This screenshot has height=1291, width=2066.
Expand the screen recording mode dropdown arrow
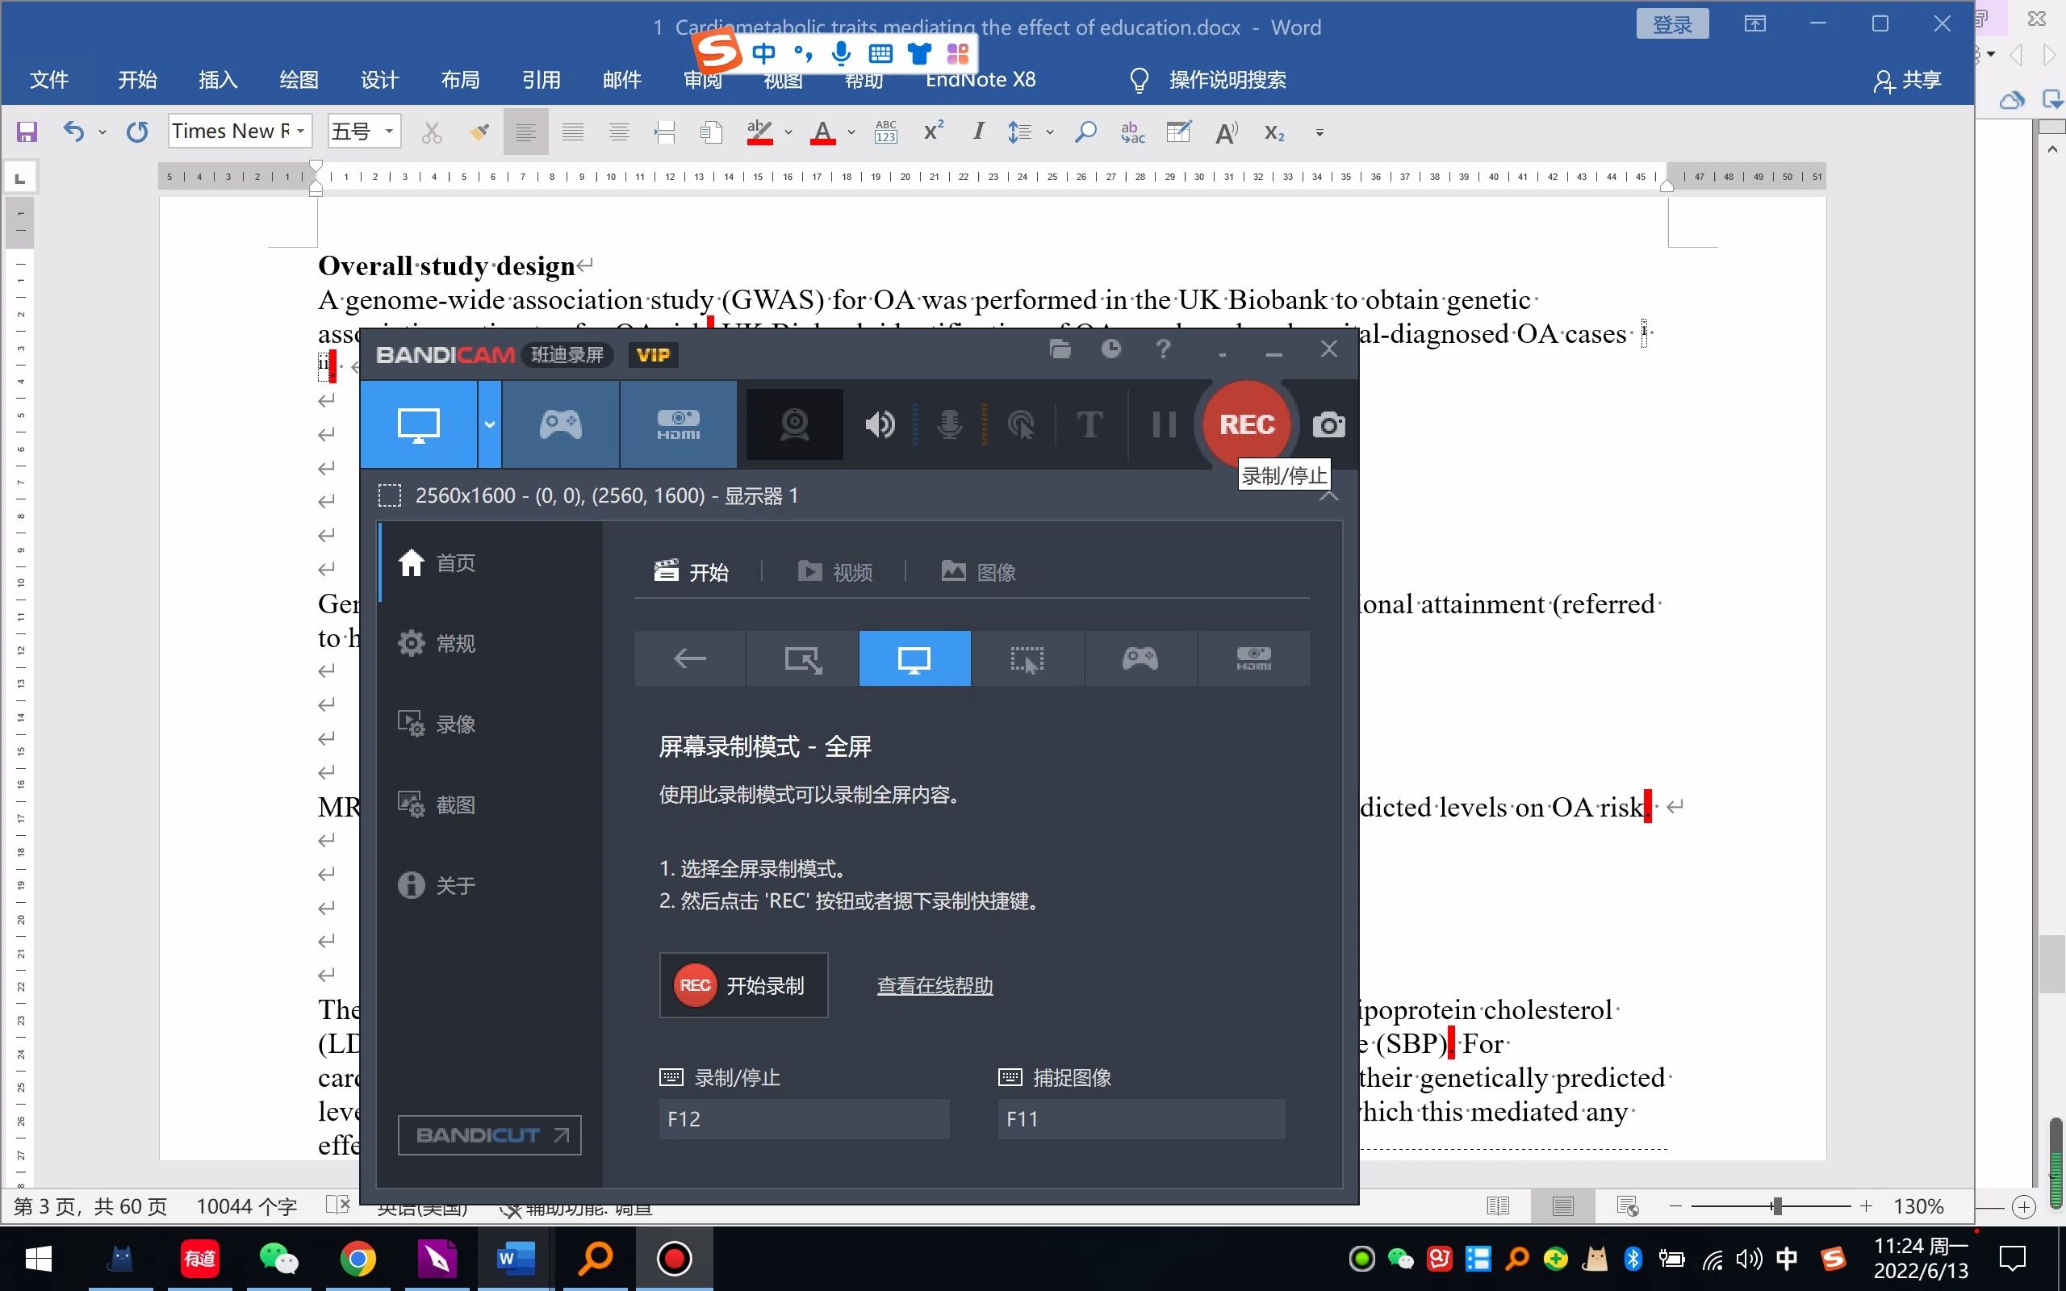490,424
